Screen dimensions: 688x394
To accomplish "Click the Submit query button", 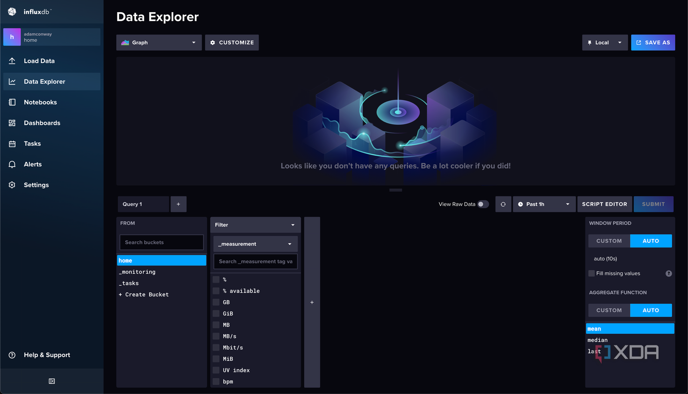I will [x=653, y=204].
